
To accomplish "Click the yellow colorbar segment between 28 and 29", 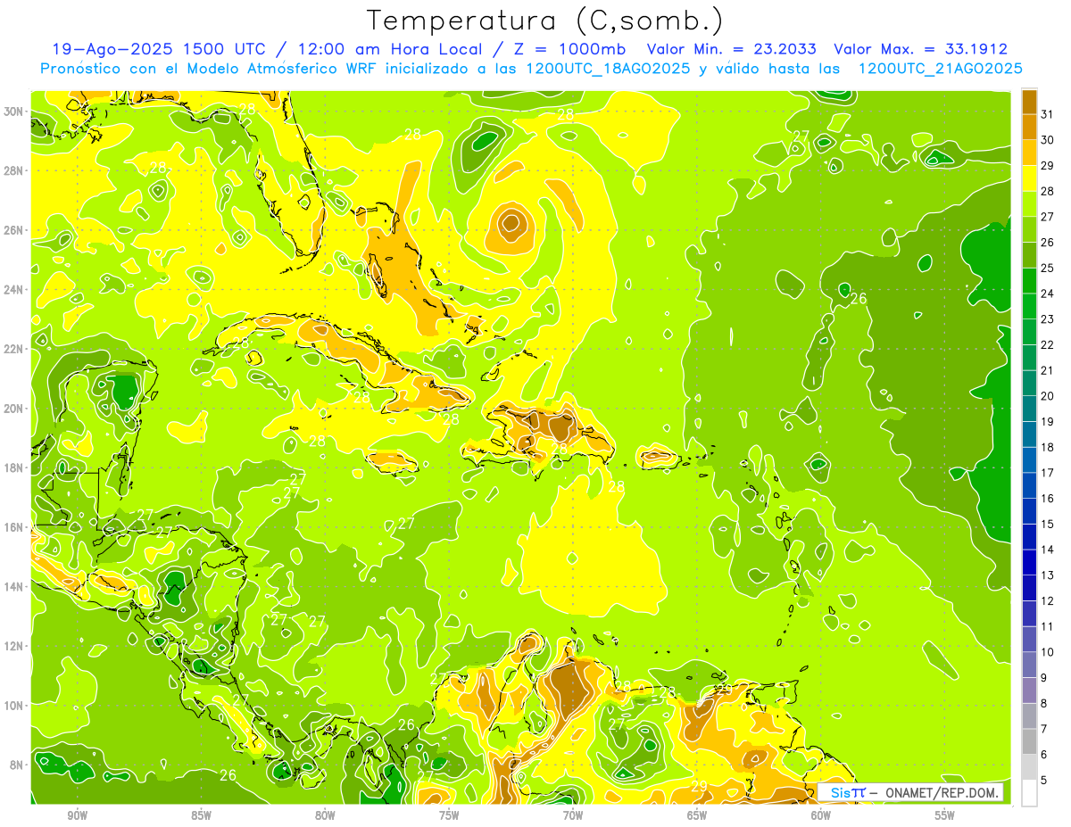I will point(1029,178).
